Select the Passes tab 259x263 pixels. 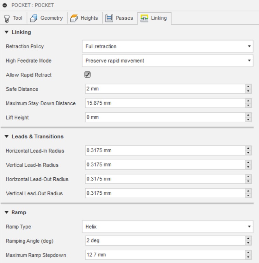coord(119,18)
